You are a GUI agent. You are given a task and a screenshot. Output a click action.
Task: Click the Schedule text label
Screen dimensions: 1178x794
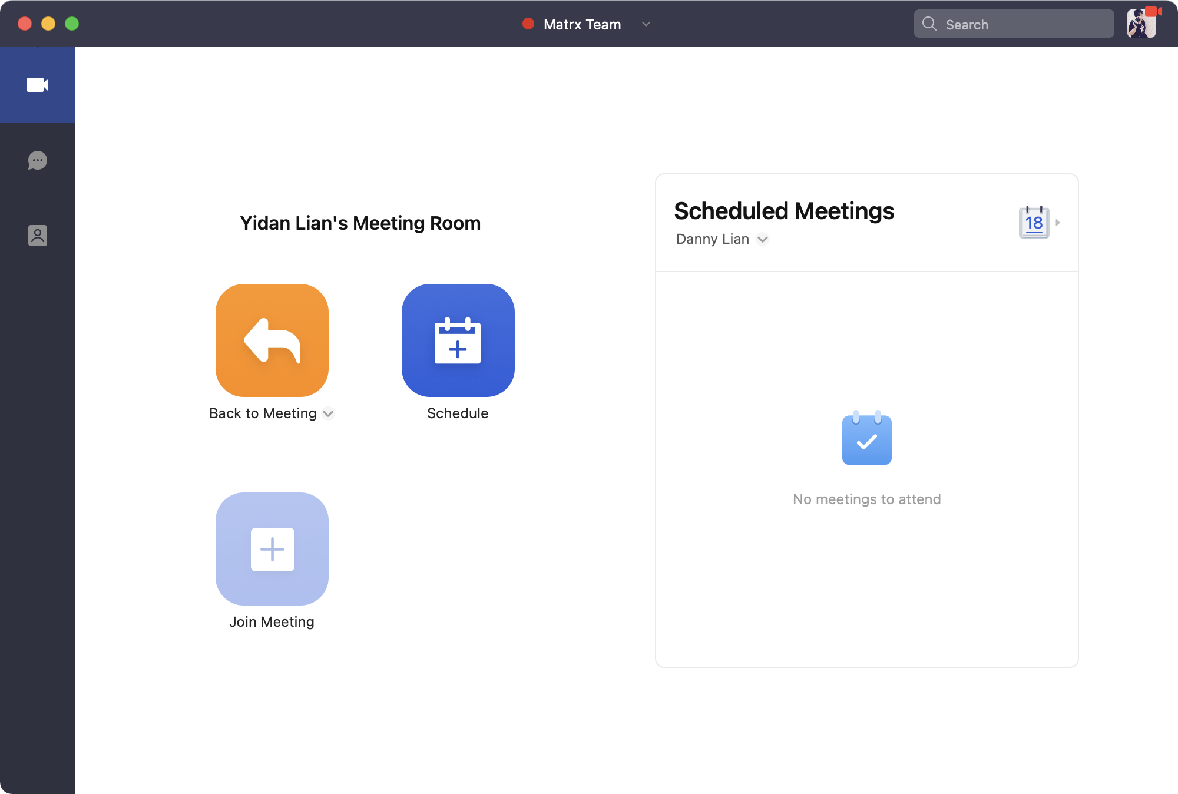(458, 413)
